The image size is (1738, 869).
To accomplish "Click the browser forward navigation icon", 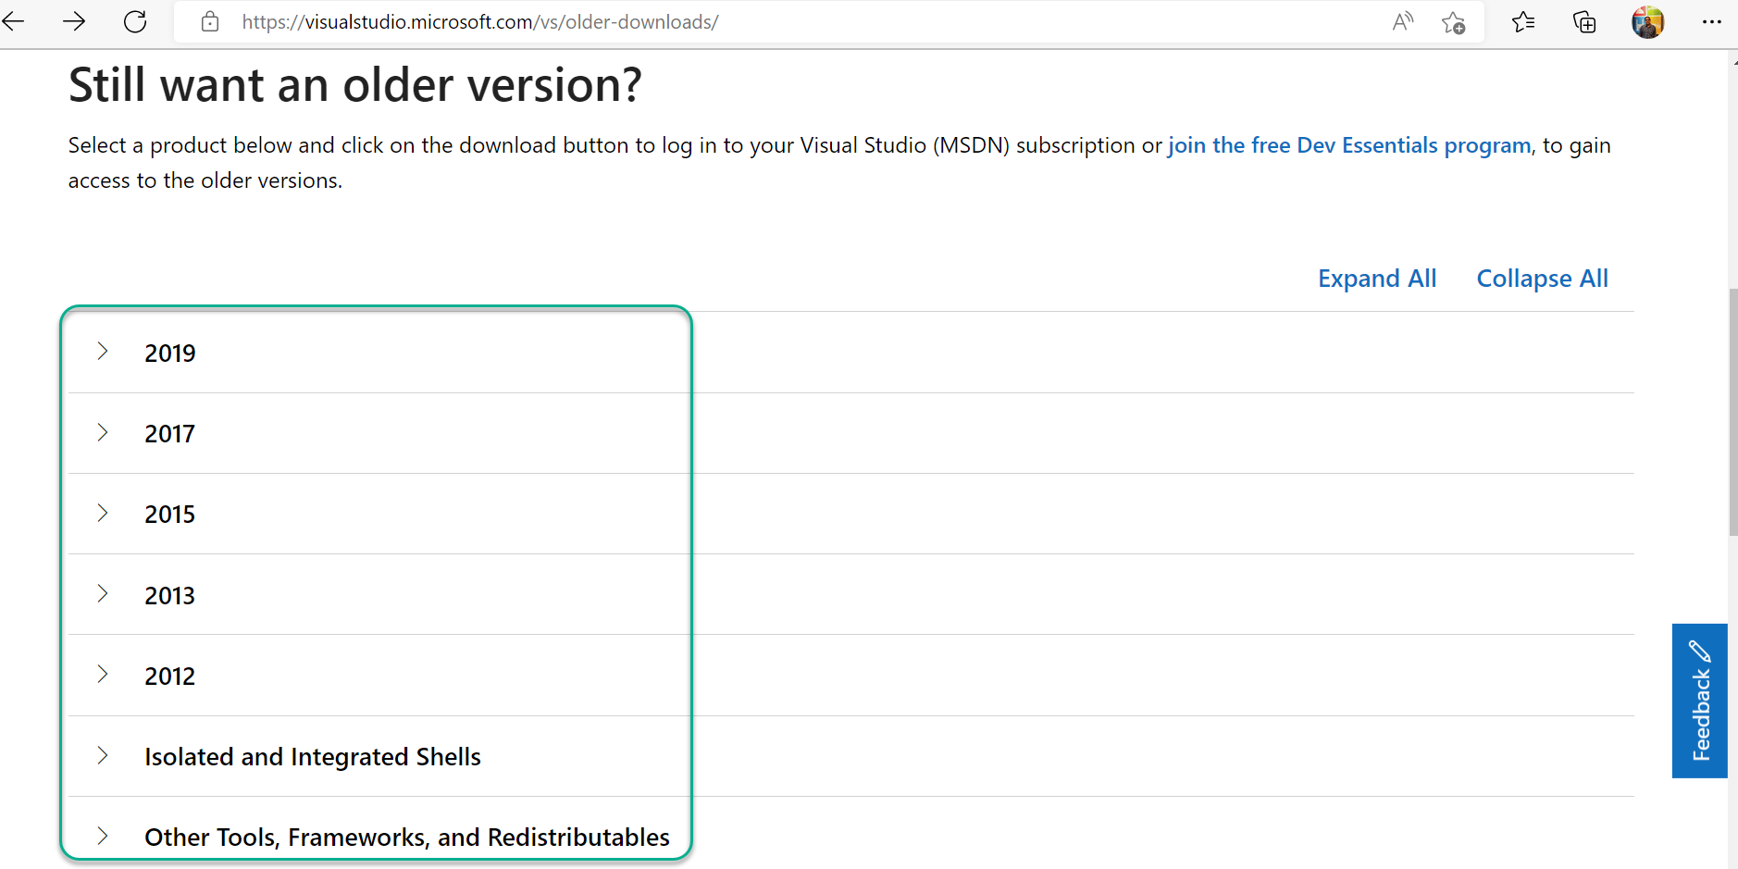I will pos(73,21).
